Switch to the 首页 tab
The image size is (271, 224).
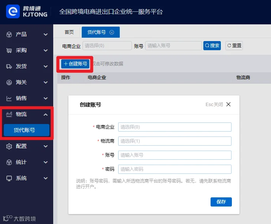69,32
